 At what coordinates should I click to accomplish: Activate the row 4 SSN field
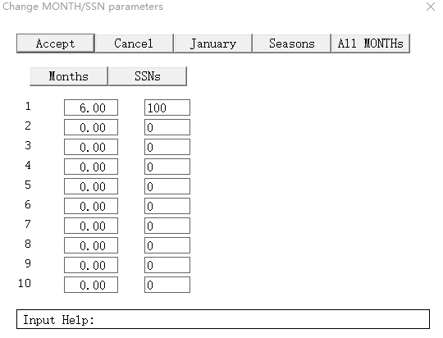[167, 167]
